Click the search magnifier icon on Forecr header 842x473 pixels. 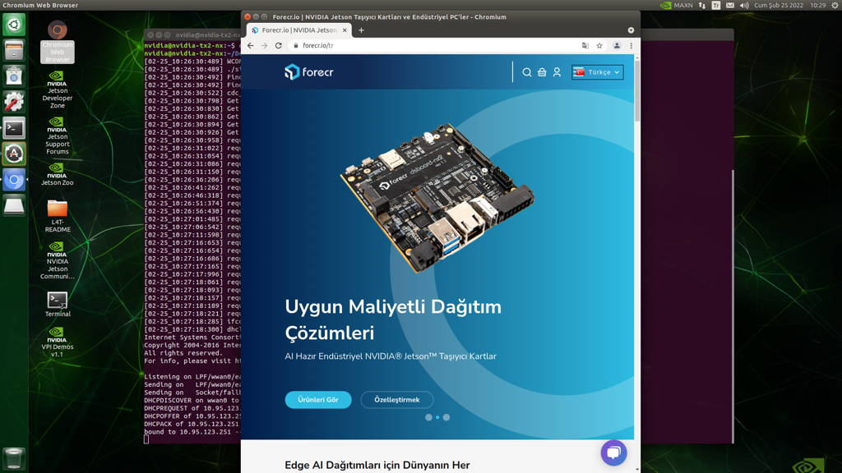(527, 72)
